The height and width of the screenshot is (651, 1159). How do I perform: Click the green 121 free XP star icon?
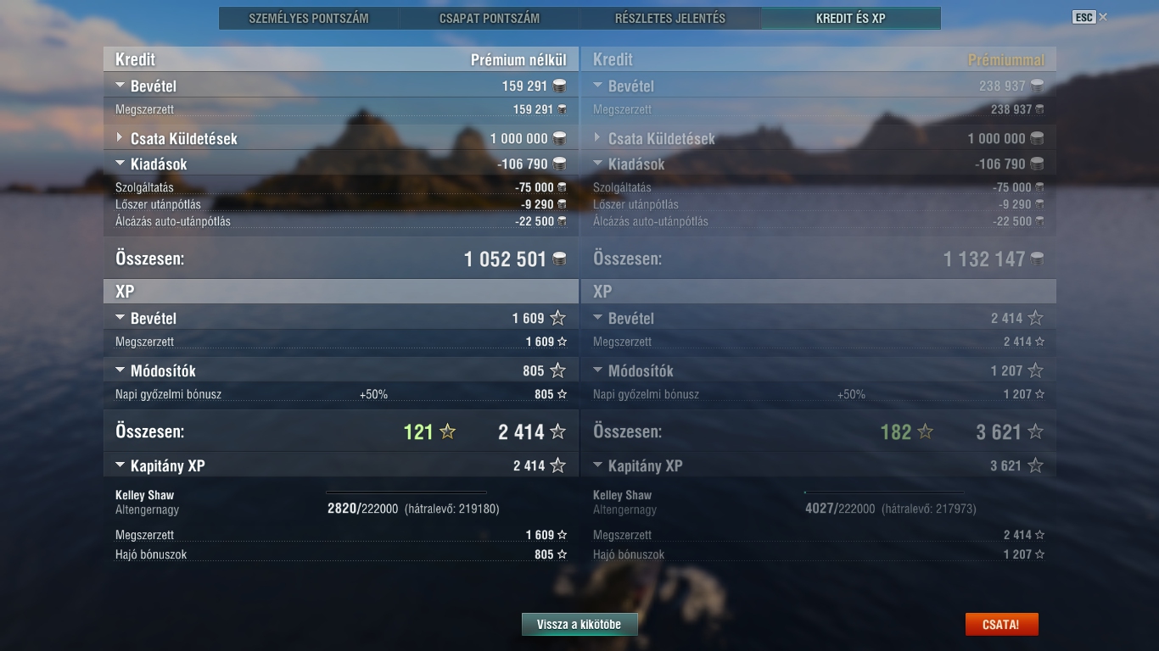(x=448, y=431)
